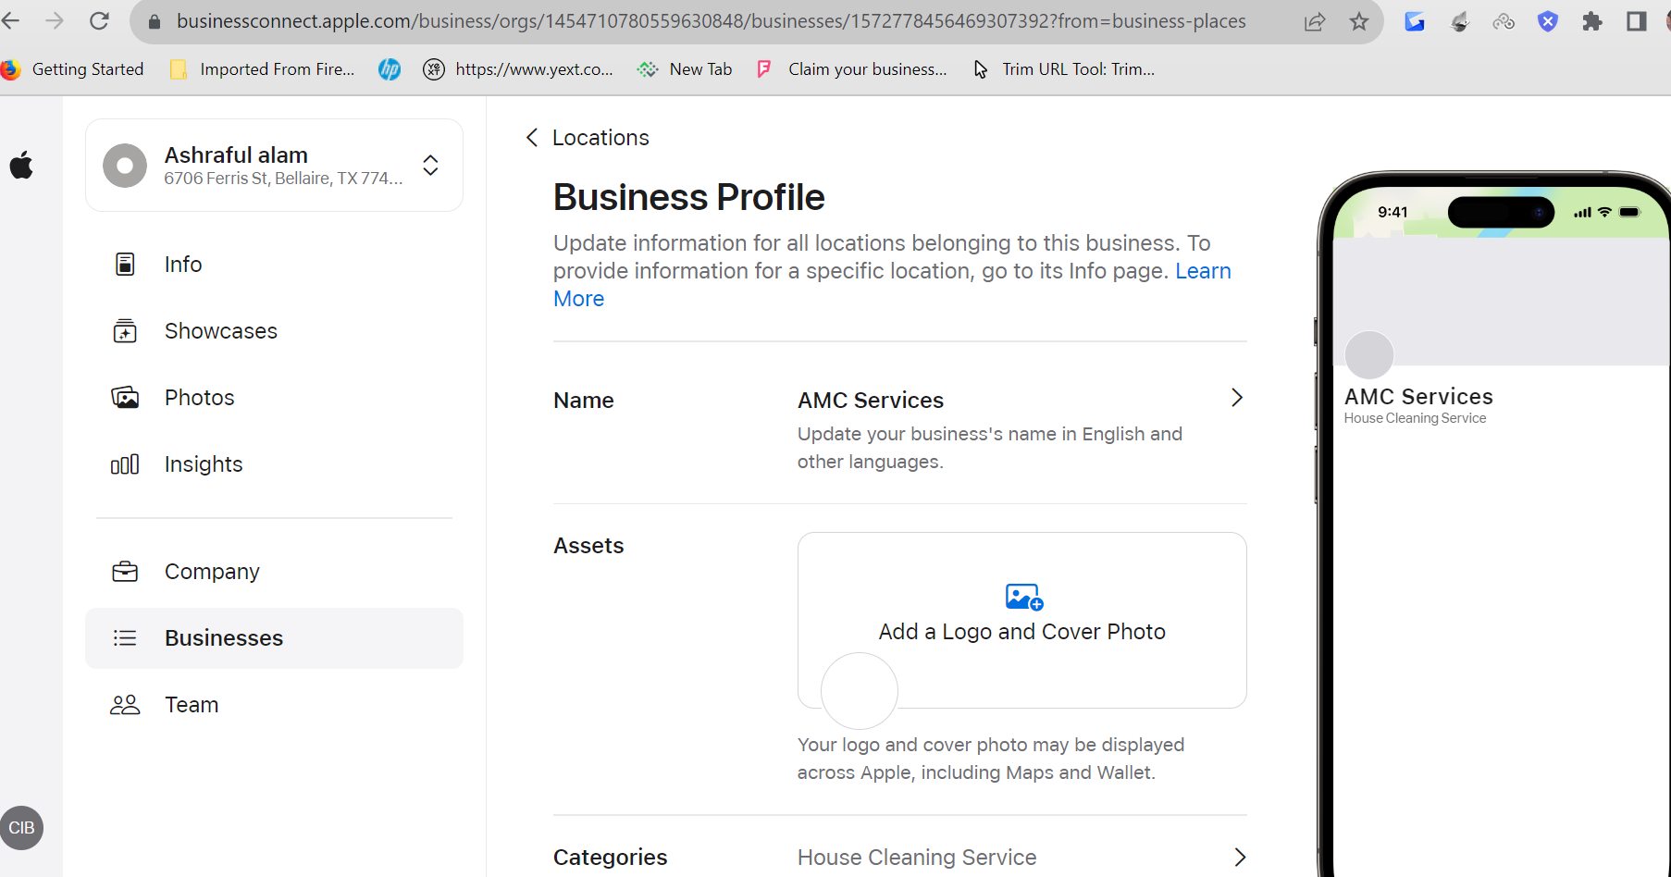1671x877 pixels.
Task: Click the browser reload icon
Action: point(100,21)
